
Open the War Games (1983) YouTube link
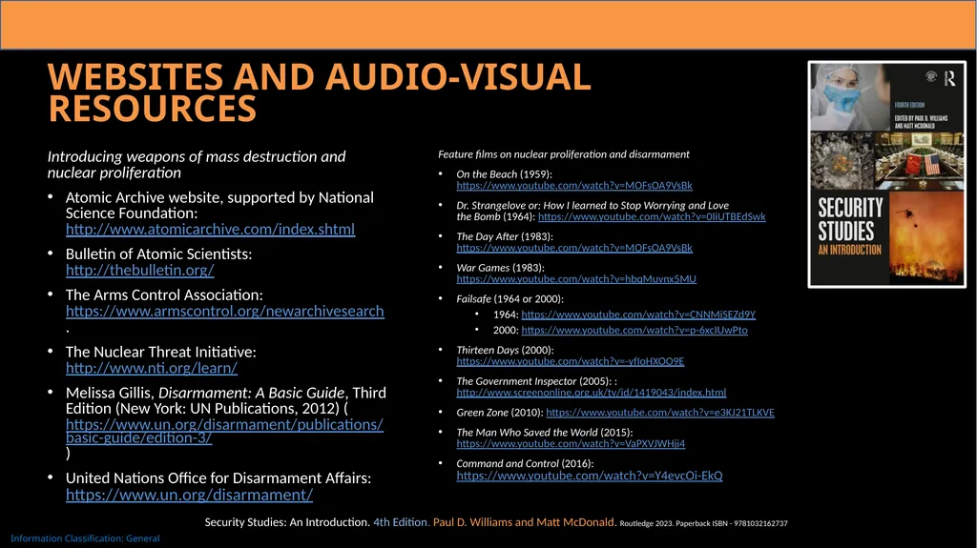(x=576, y=279)
